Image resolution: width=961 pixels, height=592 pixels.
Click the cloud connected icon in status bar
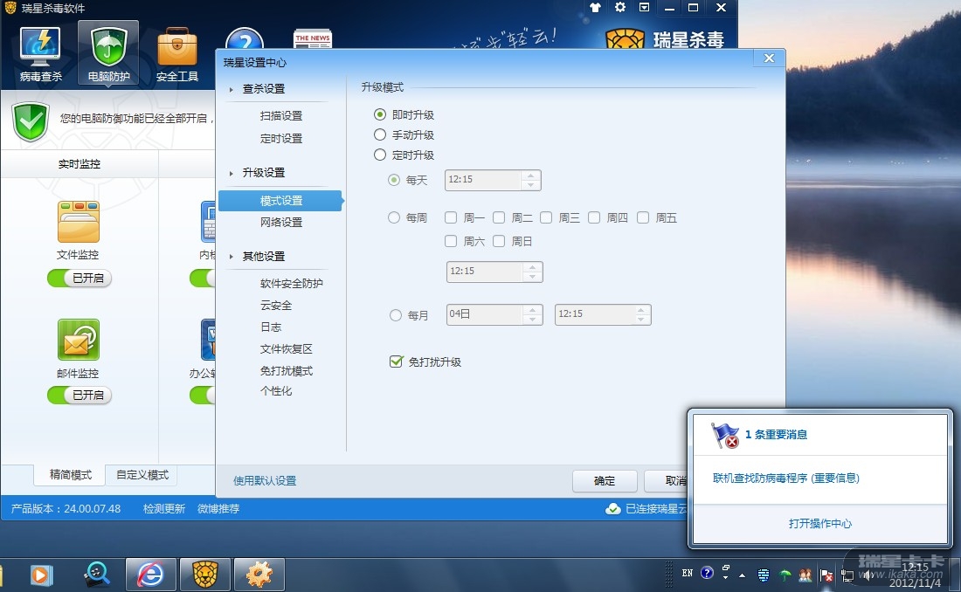pyautogui.click(x=613, y=509)
